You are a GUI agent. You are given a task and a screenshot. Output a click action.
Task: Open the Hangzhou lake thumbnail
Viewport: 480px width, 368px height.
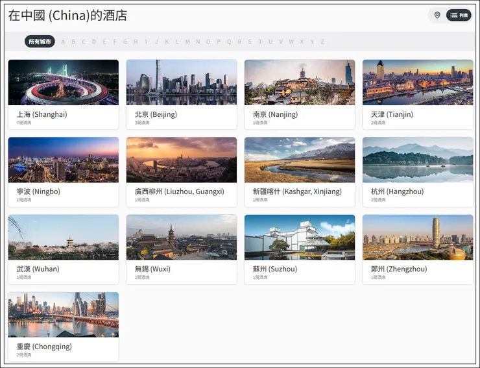tap(418, 160)
